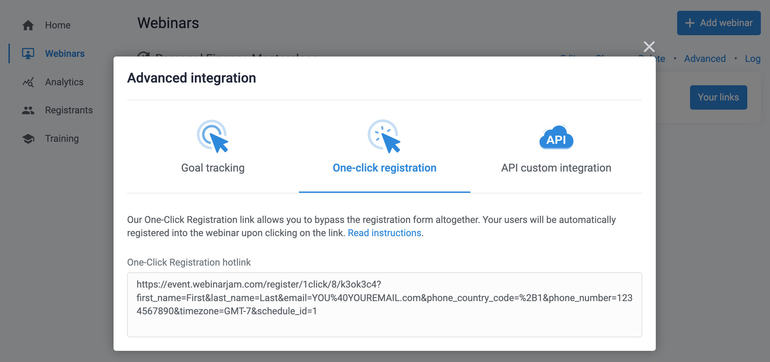
Task: Click the Goal tracking cursor icon
Action: pyautogui.click(x=213, y=137)
